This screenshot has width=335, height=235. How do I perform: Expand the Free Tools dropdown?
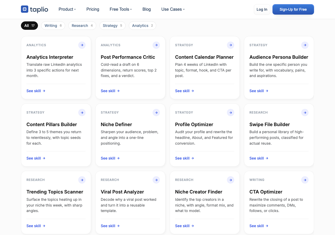coord(121,9)
